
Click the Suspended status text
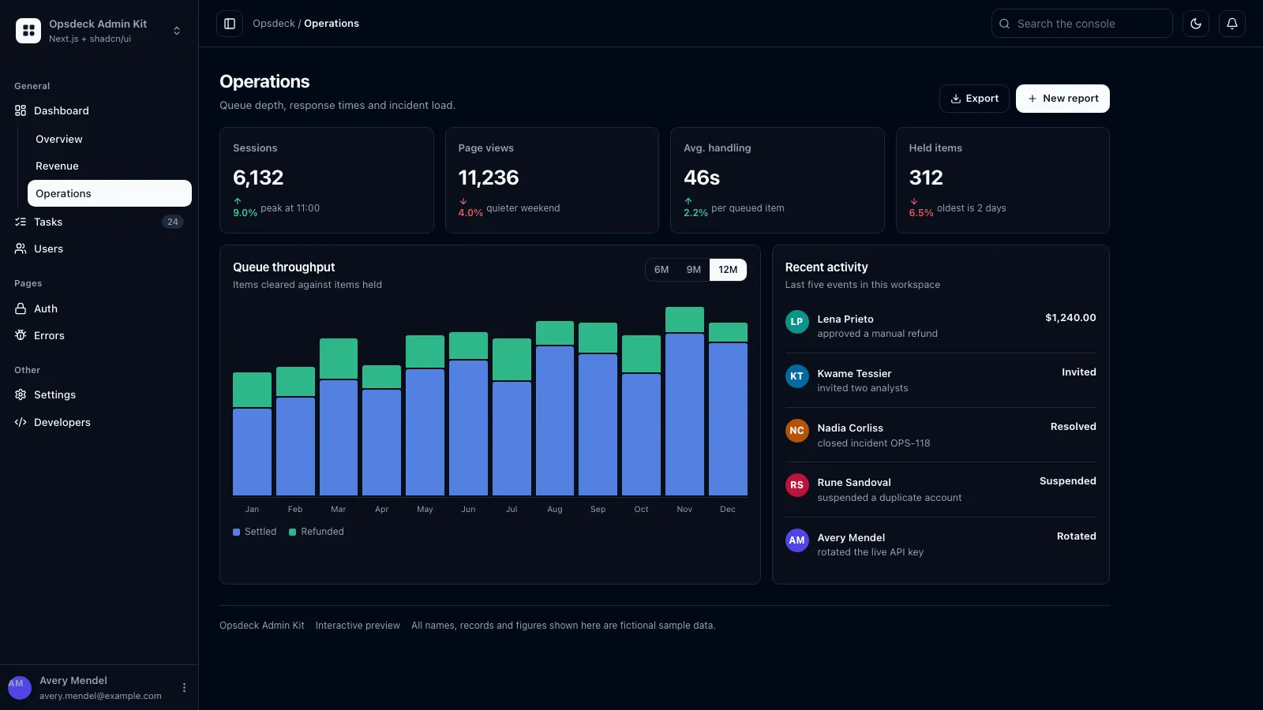pyautogui.click(x=1068, y=481)
